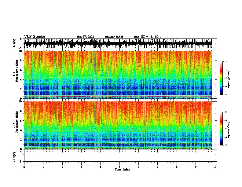
Task: Click inside the ch.2 spectrogram panel
Action: click(118, 125)
